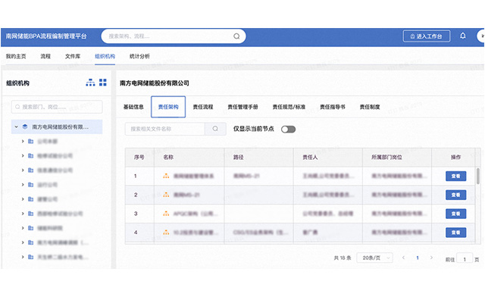Expand the second child node in tree
Image resolution: width=485 pixels, height=303 pixels.
[x=23, y=155]
